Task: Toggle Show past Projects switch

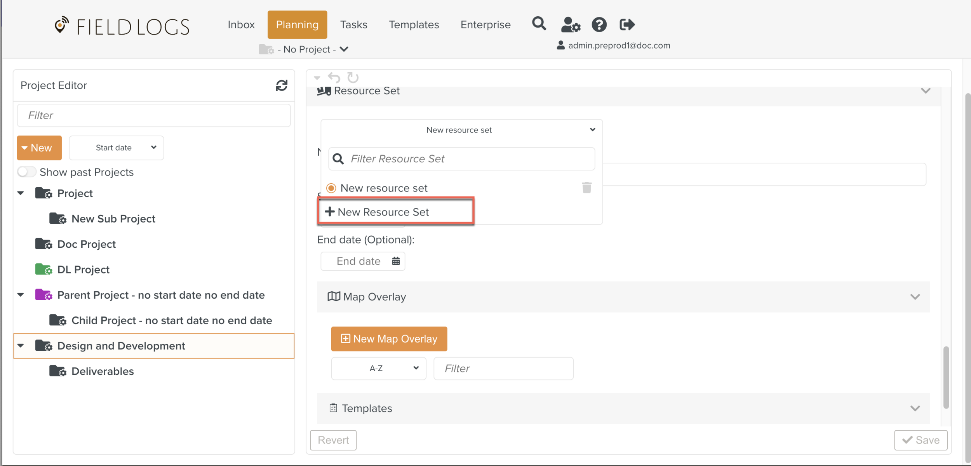Action: click(26, 172)
